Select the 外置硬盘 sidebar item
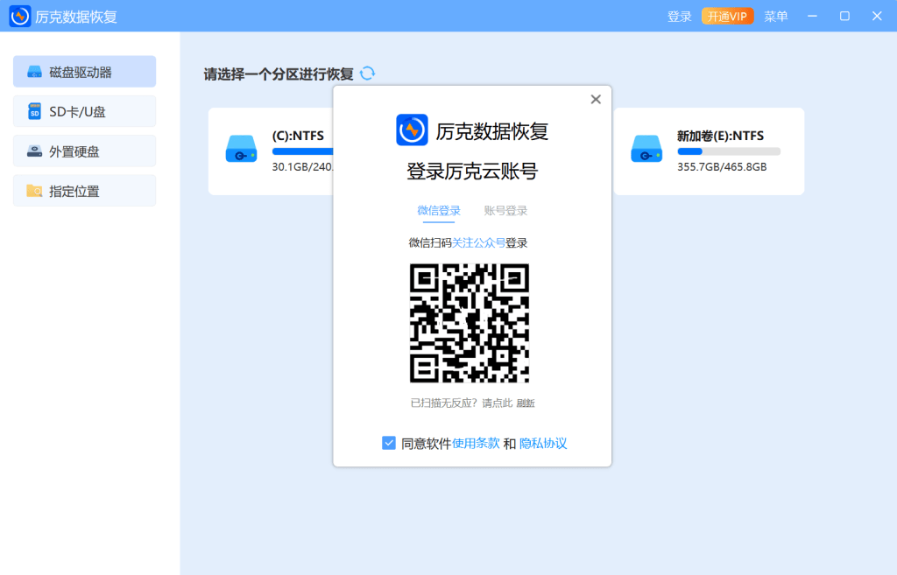The height and width of the screenshot is (575, 897). 85,151
